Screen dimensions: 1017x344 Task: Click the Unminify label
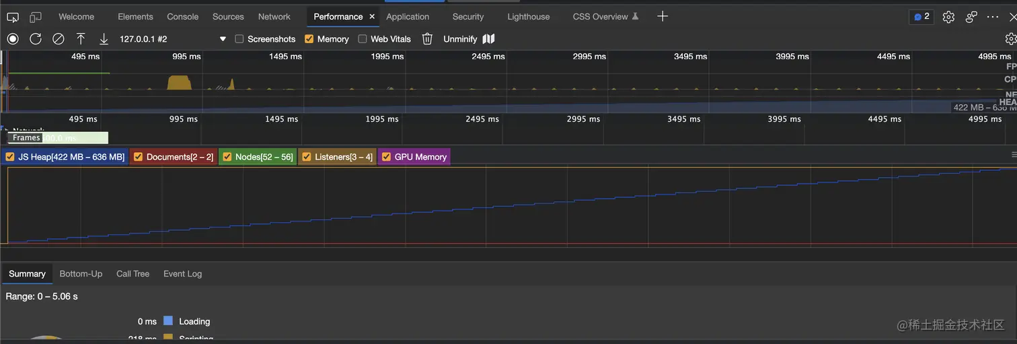[x=460, y=39]
